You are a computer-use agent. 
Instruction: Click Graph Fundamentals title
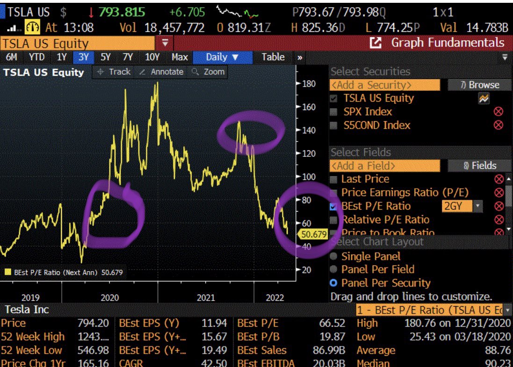448,43
